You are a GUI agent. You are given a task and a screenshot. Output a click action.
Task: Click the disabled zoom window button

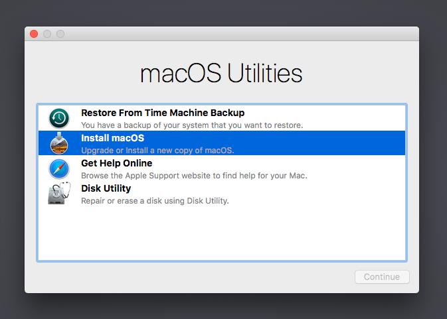[x=60, y=34]
